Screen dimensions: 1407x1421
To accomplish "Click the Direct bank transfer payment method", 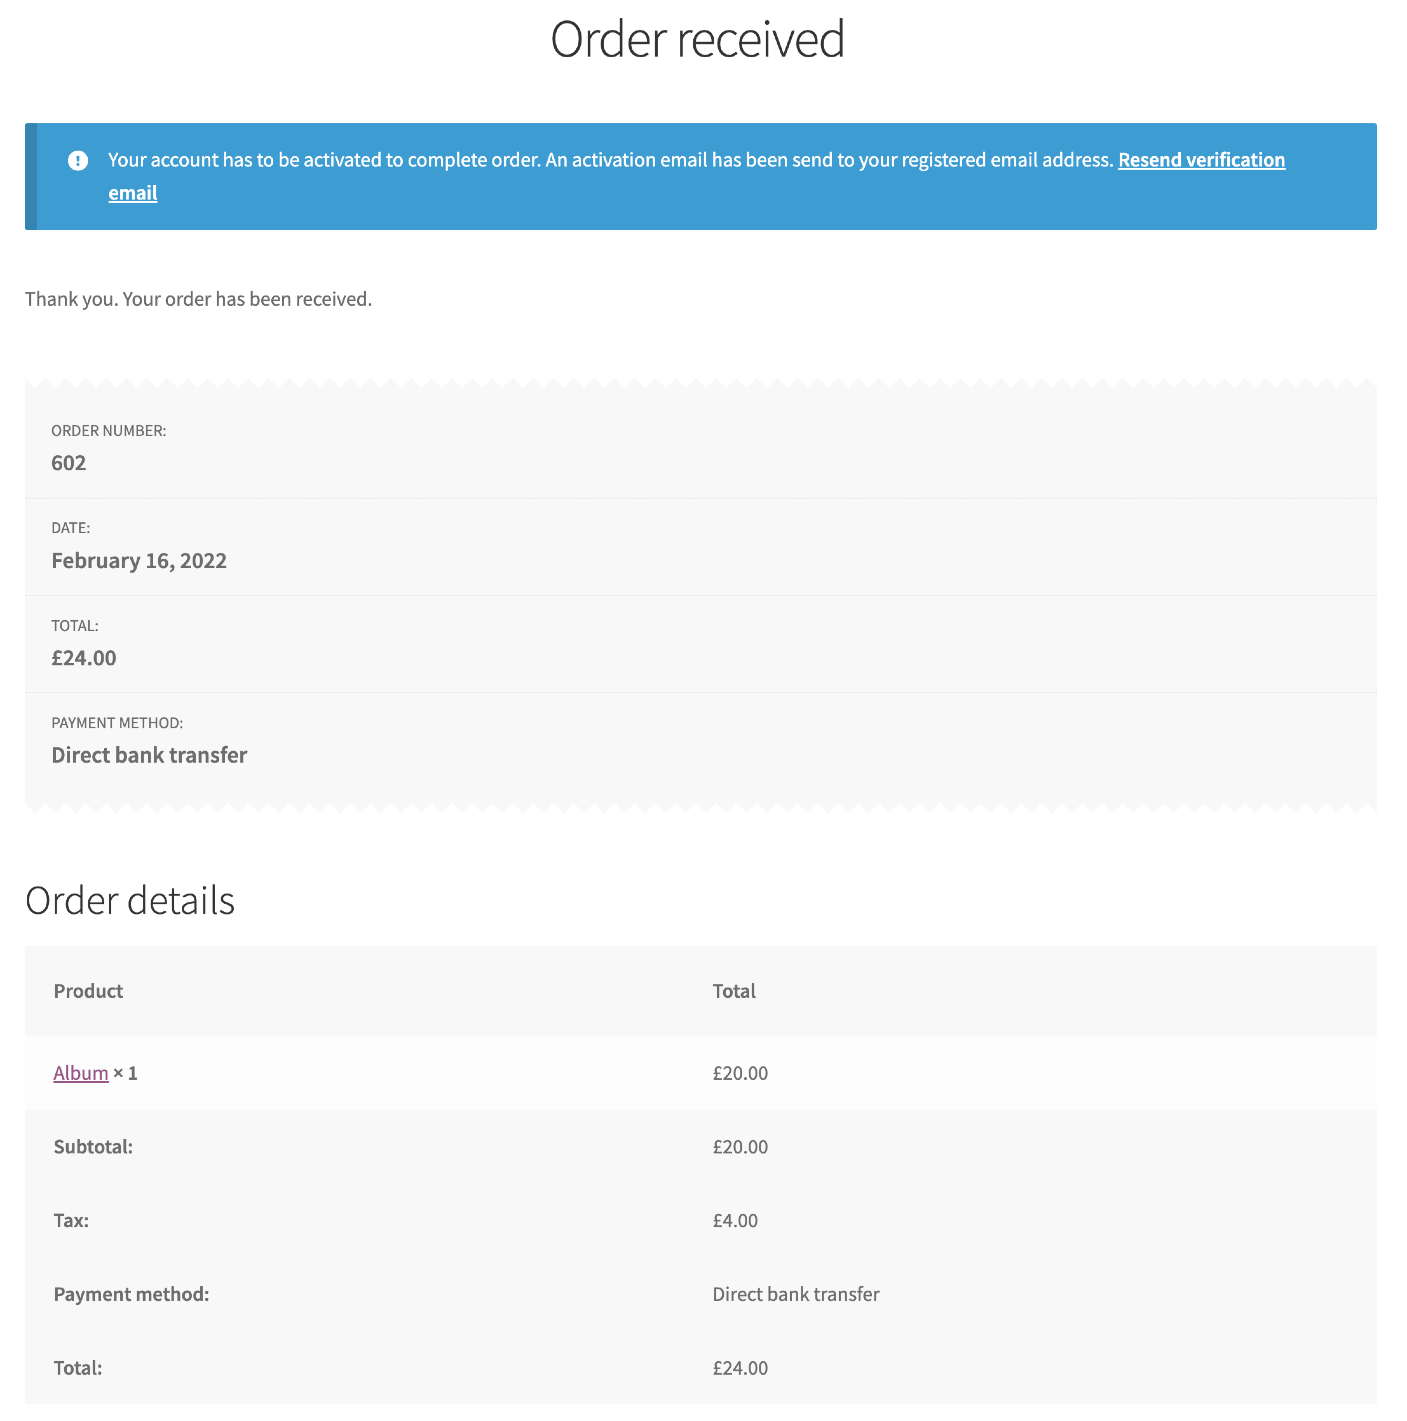I will pos(149,755).
